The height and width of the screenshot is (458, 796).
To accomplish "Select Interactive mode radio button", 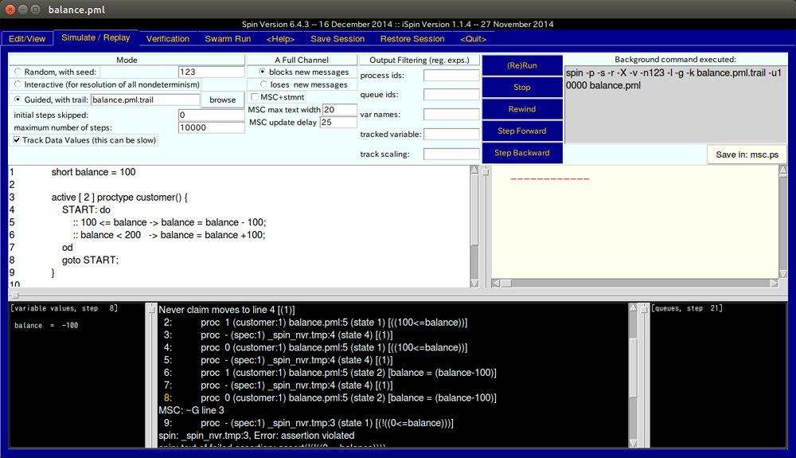I will (18, 84).
